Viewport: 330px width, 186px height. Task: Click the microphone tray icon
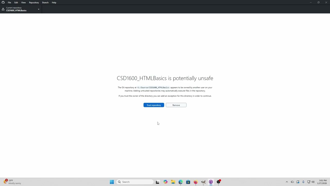tap(303, 182)
